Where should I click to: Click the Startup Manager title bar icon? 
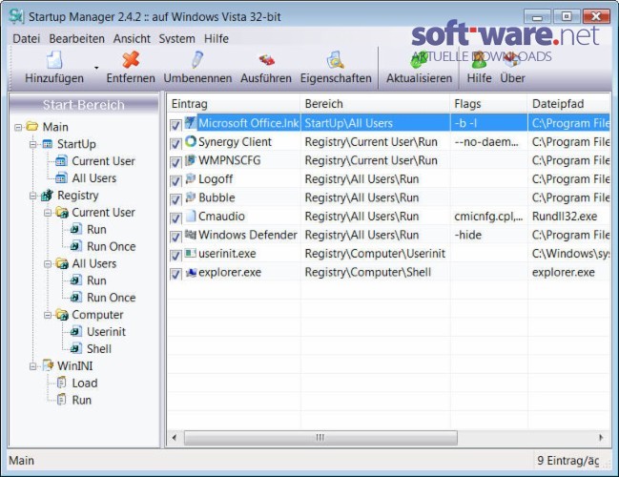16,16
